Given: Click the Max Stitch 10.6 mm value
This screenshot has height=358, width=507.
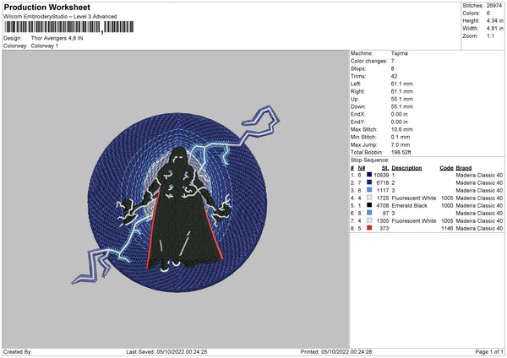Looking at the screenshot, I should [x=402, y=129].
